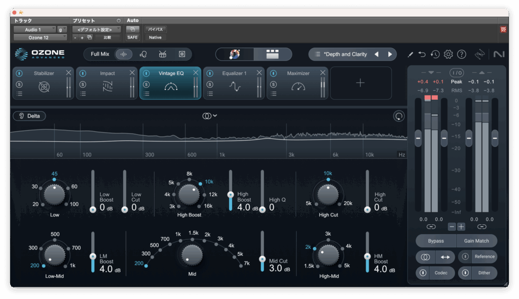
Task: Open the Ozone settings gear
Action: click(448, 54)
